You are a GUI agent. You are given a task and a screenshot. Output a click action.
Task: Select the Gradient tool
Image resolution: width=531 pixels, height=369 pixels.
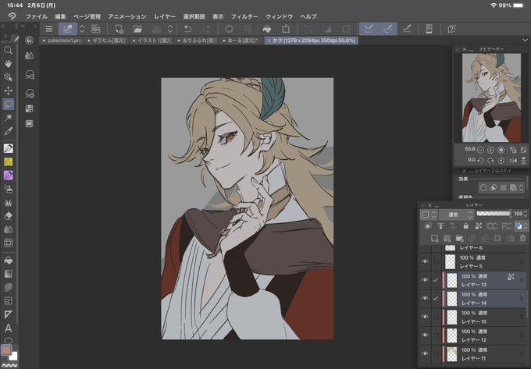[x=8, y=274]
